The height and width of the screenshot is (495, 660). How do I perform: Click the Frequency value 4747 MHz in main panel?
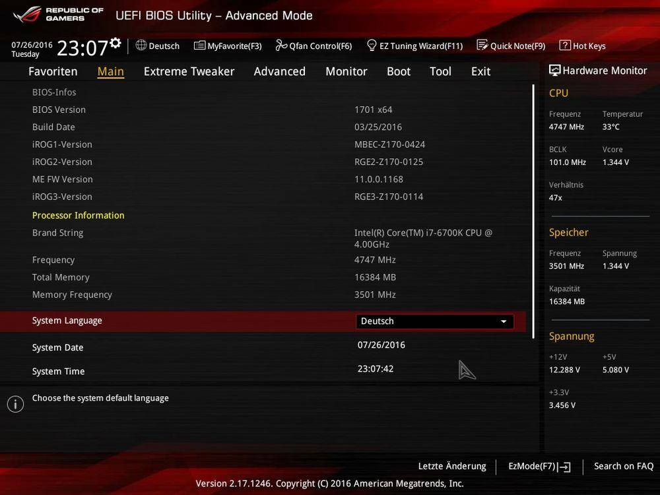375,260
